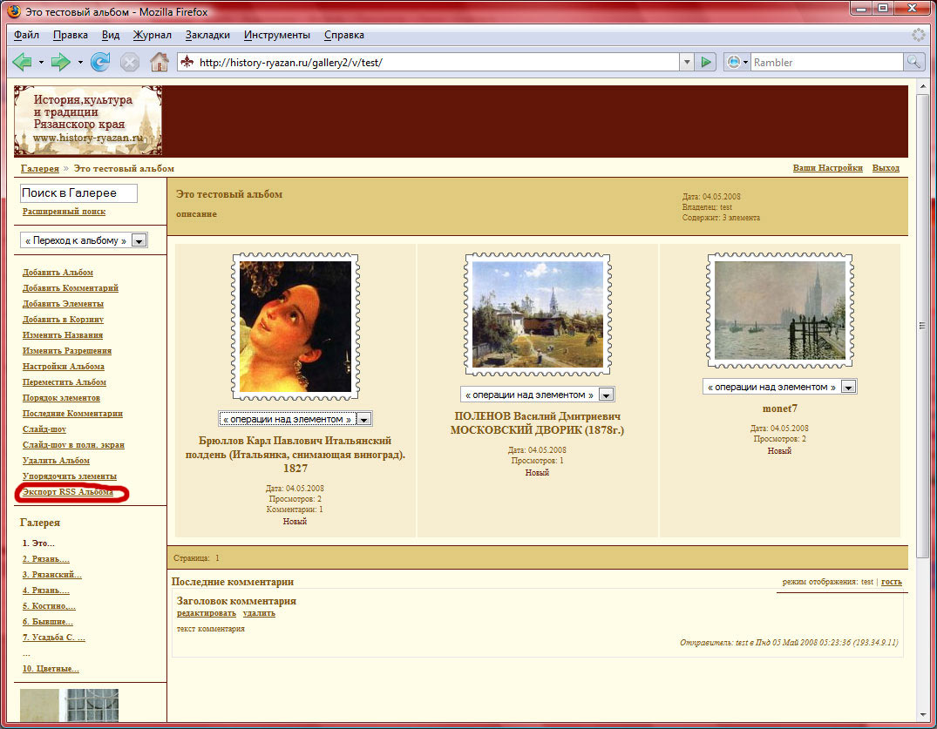Open the back button history dropdown arrow
The width and height of the screenshot is (937, 729).
(x=41, y=62)
